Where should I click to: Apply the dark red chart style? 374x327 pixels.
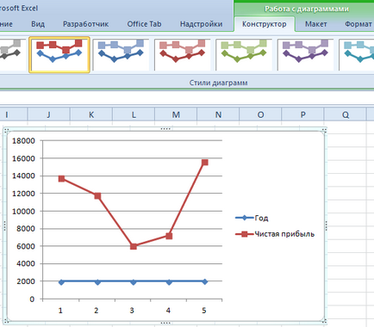pyautogui.click(x=183, y=54)
